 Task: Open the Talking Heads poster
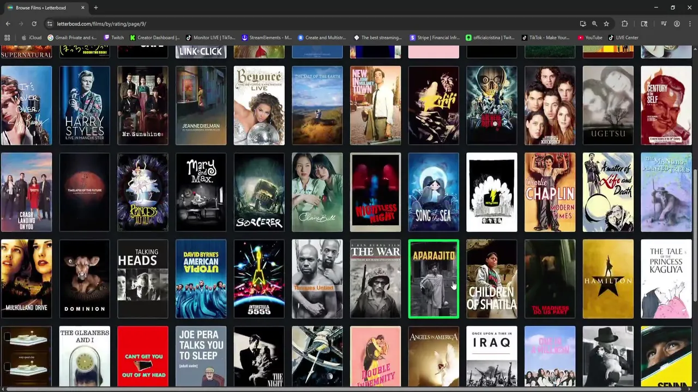143,279
